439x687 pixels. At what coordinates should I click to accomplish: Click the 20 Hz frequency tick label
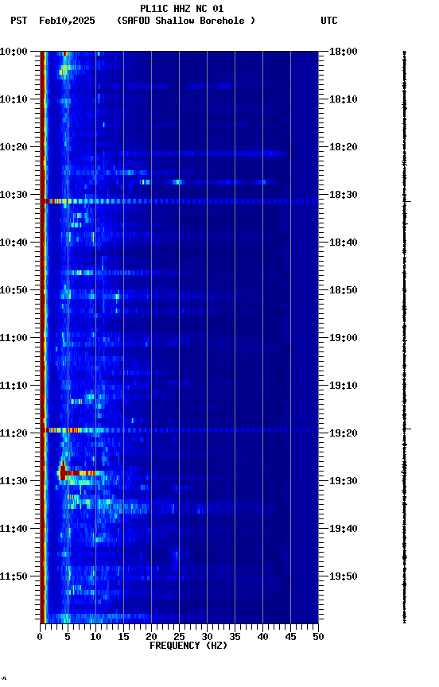[x=151, y=637]
